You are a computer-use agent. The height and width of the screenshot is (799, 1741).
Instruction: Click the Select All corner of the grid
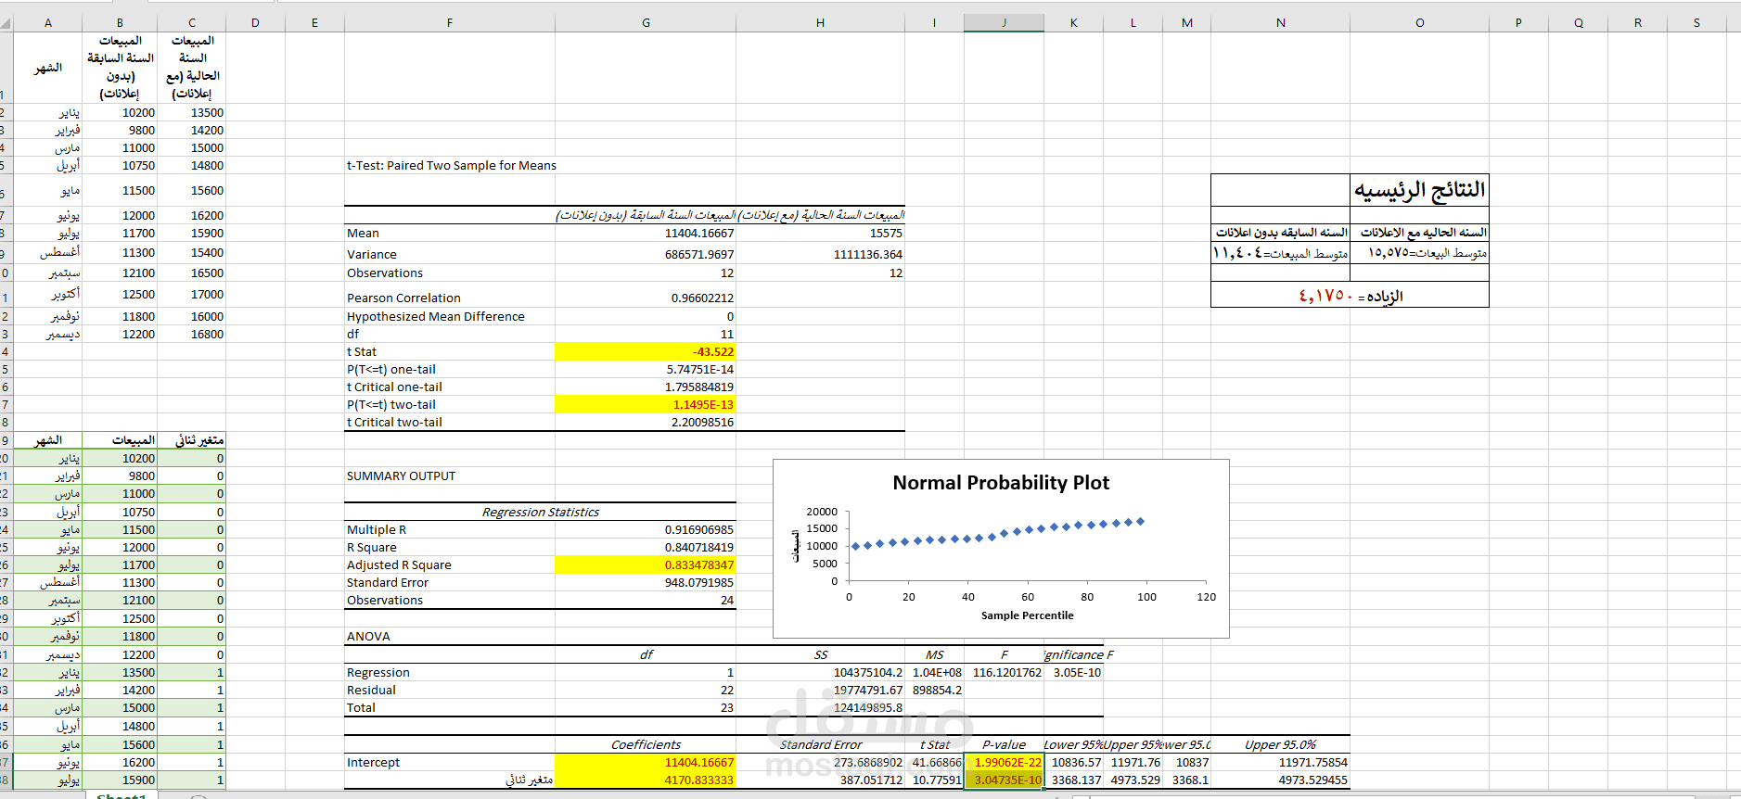tap(6, 22)
